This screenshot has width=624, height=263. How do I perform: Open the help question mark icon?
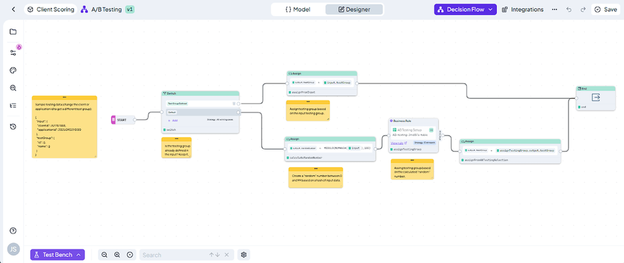tap(13, 231)
